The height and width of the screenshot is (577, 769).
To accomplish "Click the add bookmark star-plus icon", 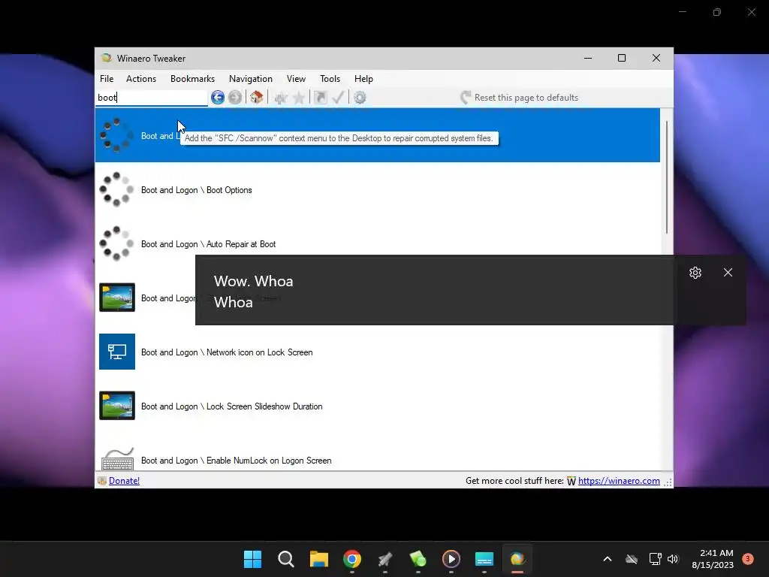I will point(281,98).
